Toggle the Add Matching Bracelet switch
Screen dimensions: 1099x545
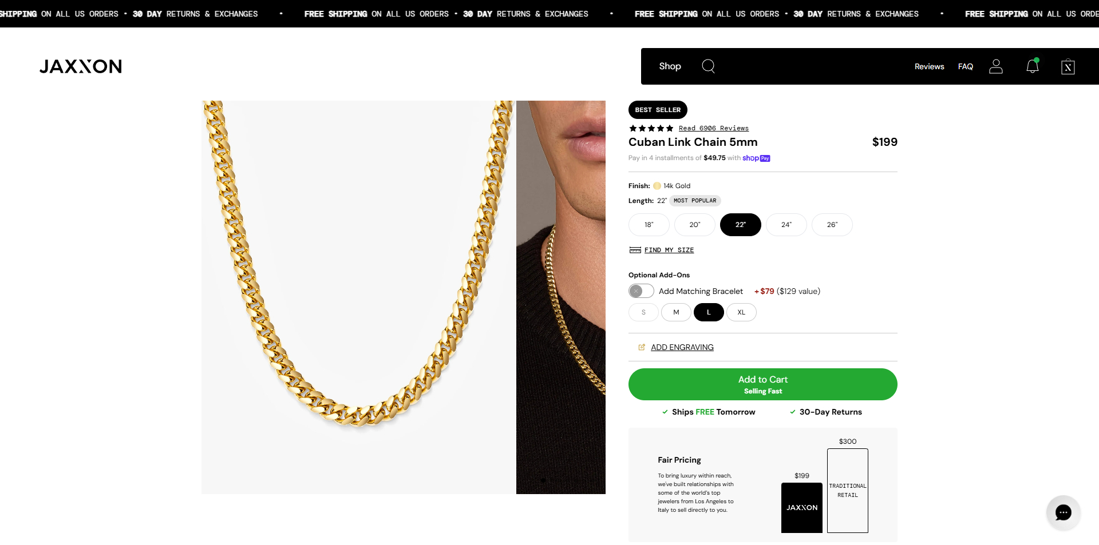(641, 291)
